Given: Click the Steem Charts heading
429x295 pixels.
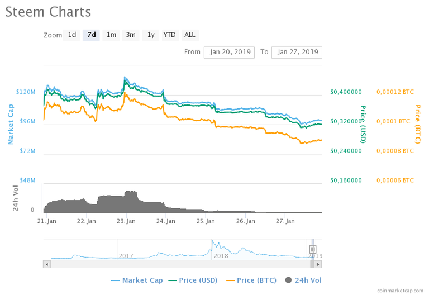Looking at the screenshot, I should pos(48,12).
